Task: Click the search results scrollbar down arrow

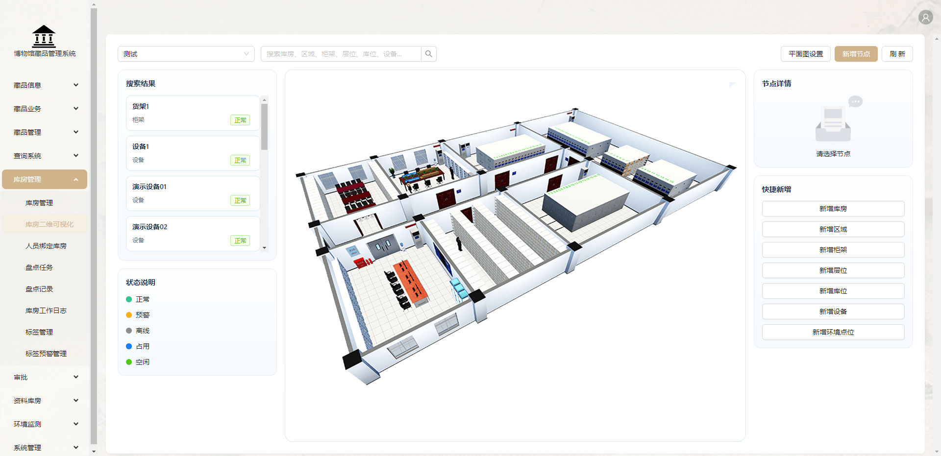Action: (265, 248)
